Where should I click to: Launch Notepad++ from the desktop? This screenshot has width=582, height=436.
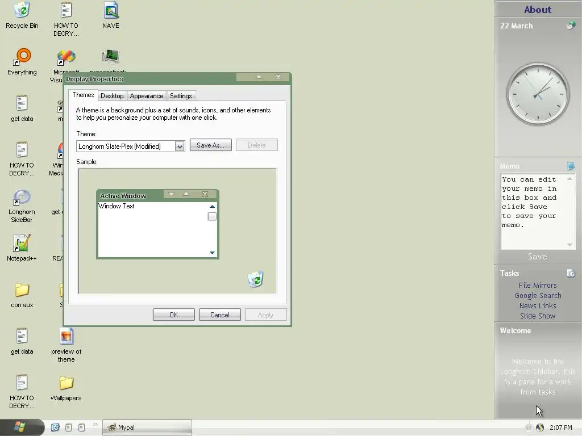22,248
